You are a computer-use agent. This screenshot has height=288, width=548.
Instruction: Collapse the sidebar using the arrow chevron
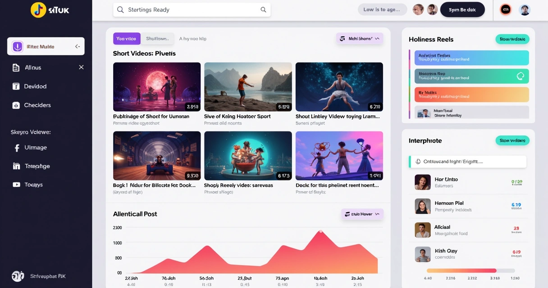pos(78,46)
